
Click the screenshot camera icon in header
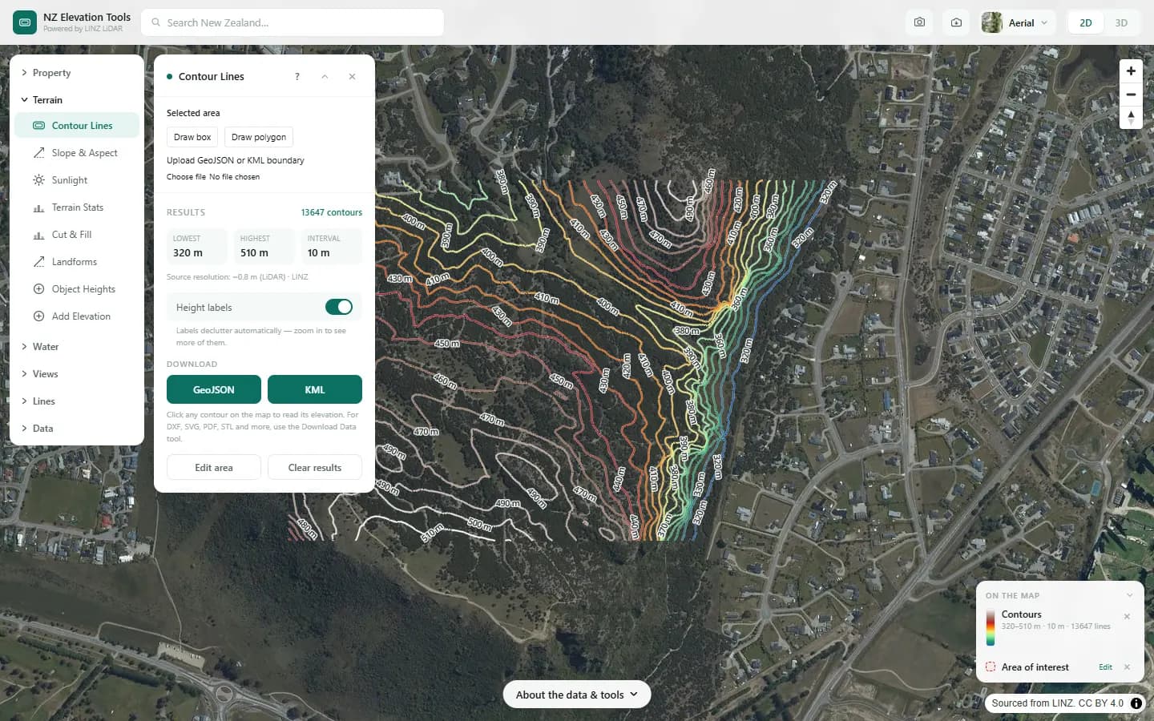point(919,22)
